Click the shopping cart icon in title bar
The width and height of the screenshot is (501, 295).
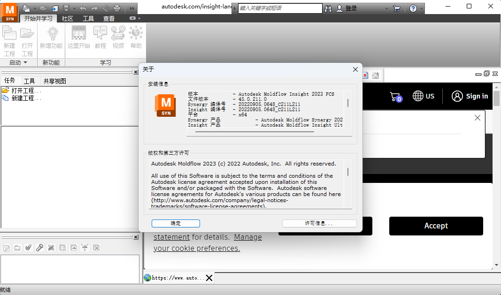(396, 8)
